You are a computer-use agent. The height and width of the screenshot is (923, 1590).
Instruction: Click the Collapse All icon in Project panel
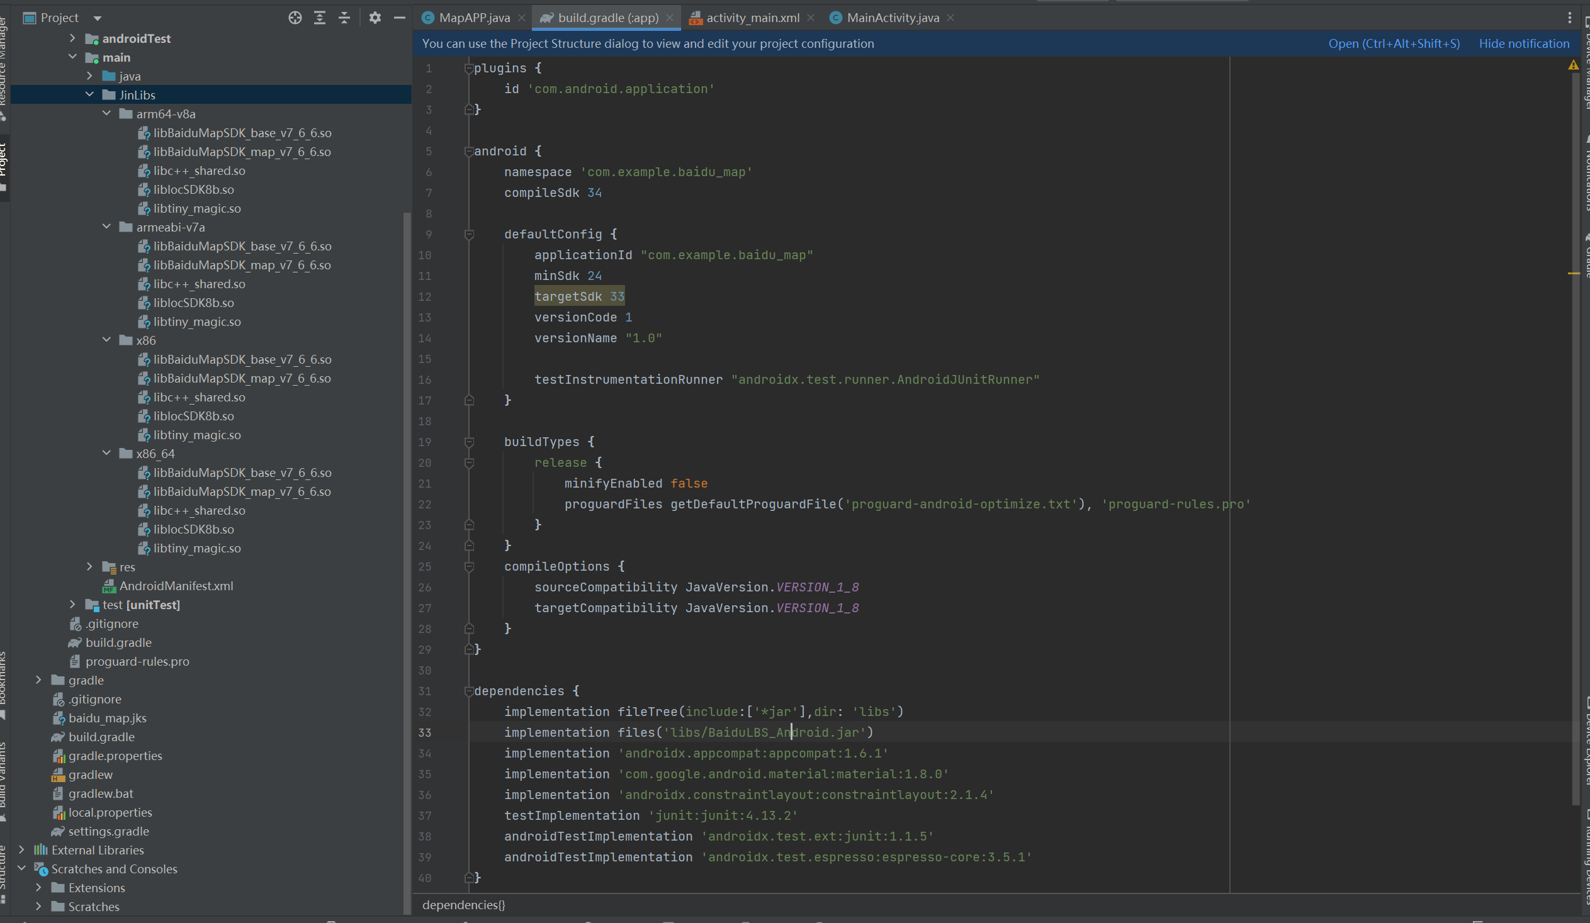[344, 18]
